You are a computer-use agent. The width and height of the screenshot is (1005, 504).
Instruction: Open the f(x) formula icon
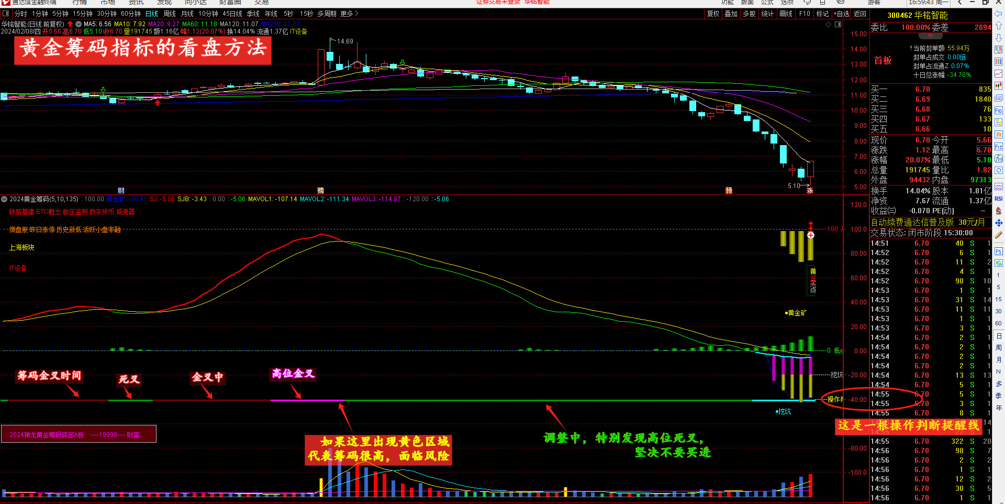[x=998, y=159]
